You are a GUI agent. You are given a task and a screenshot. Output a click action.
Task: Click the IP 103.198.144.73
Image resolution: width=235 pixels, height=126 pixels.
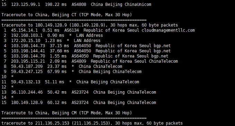pos(28,46)
